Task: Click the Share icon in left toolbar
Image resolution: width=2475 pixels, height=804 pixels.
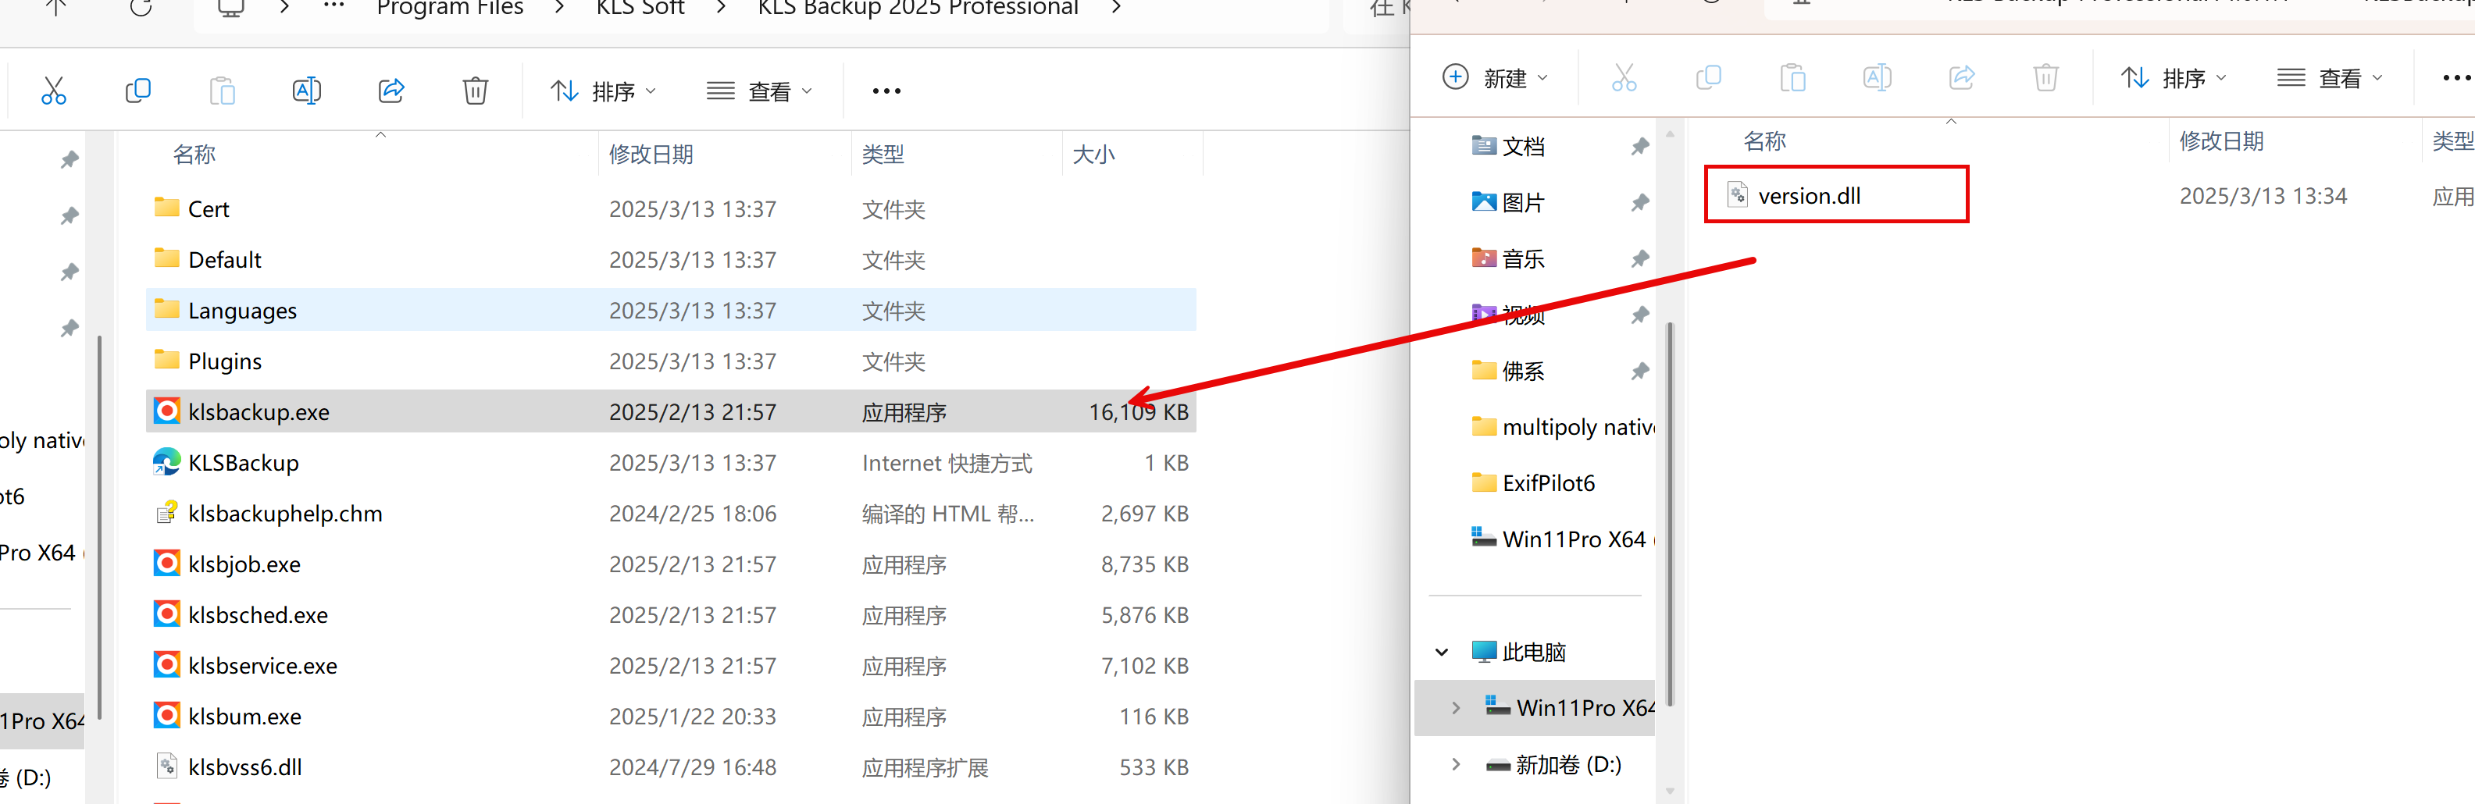Action: [x=391, y=91]
